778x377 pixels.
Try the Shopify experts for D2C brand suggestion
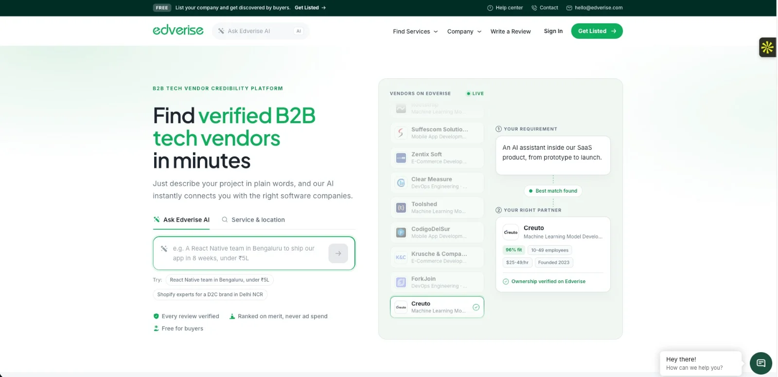tap(210, 295)
